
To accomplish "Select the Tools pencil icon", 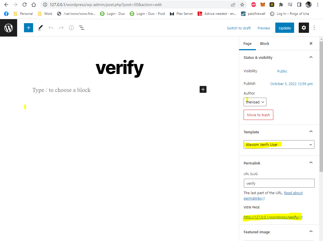I will 40,28.
